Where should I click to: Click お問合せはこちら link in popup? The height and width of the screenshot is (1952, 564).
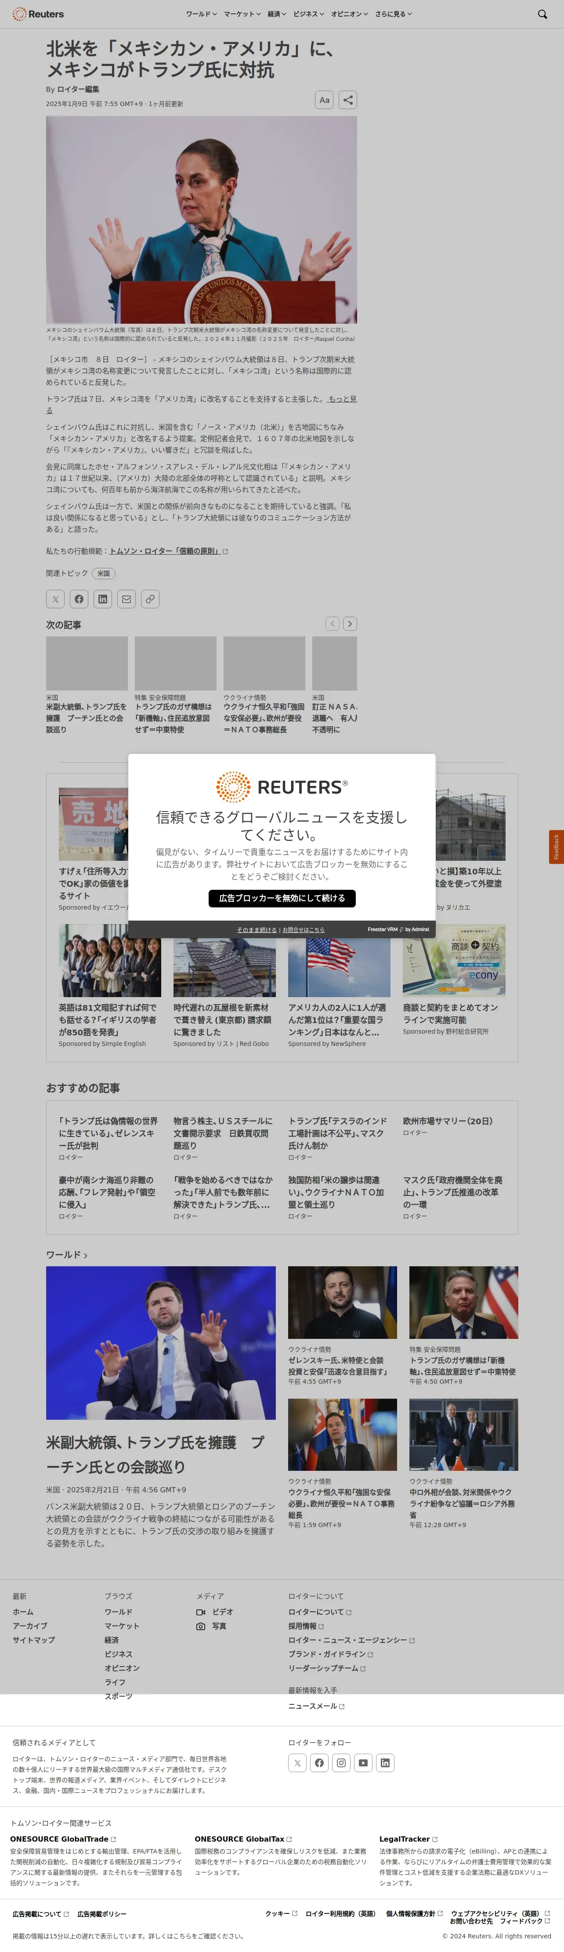[304, 930]
